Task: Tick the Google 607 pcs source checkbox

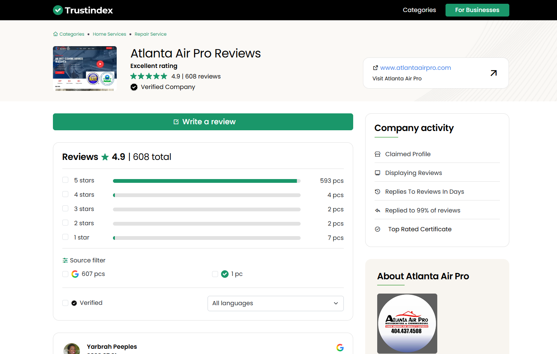Action: point(65,274)
